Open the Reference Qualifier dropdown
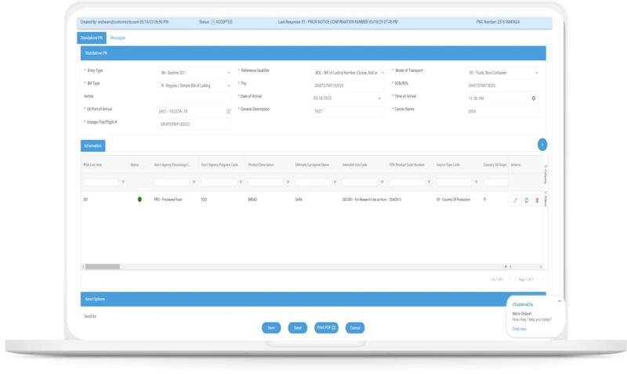The image size is (627, 374). pyautogui.click(x=382, y=72)
